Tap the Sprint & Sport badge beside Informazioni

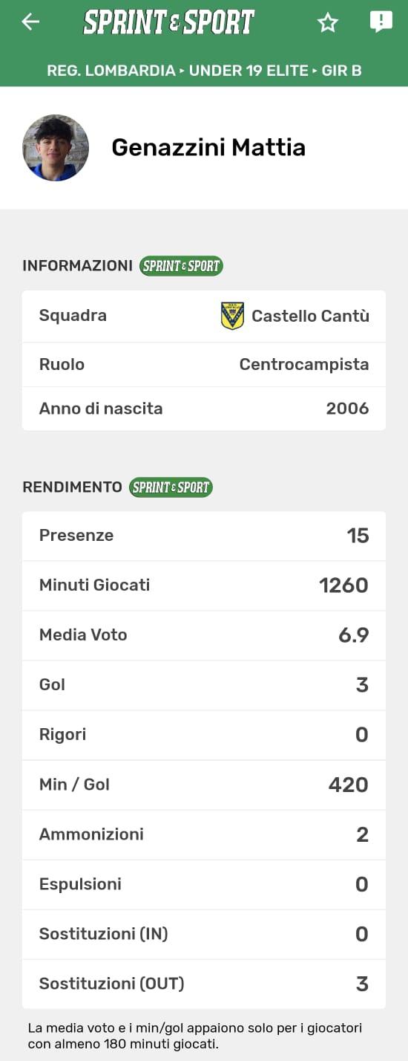click(182, 266)
